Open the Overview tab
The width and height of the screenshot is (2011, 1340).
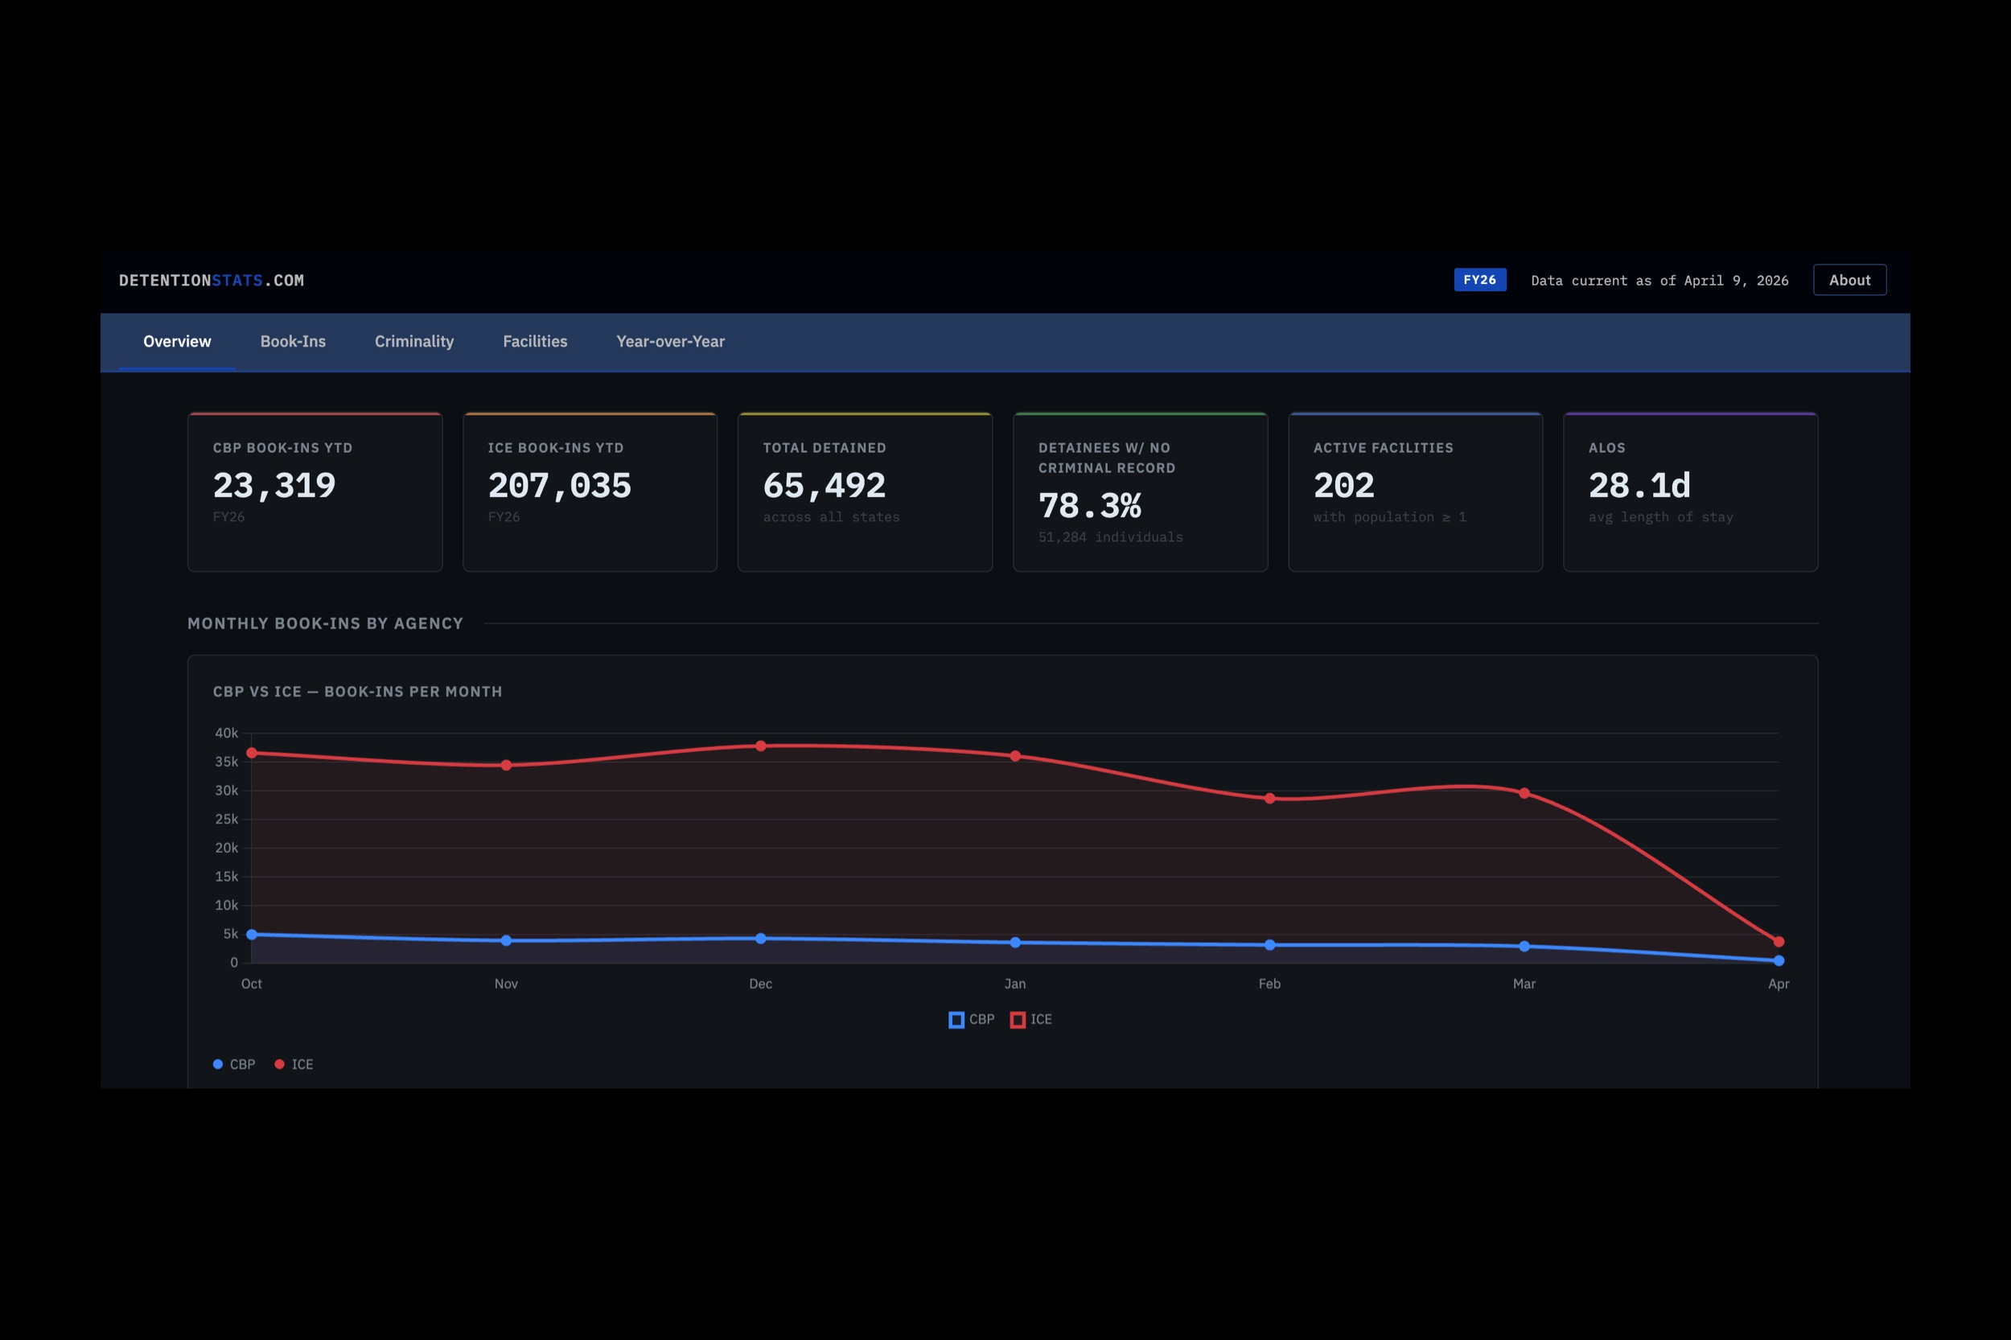(177, 342)
